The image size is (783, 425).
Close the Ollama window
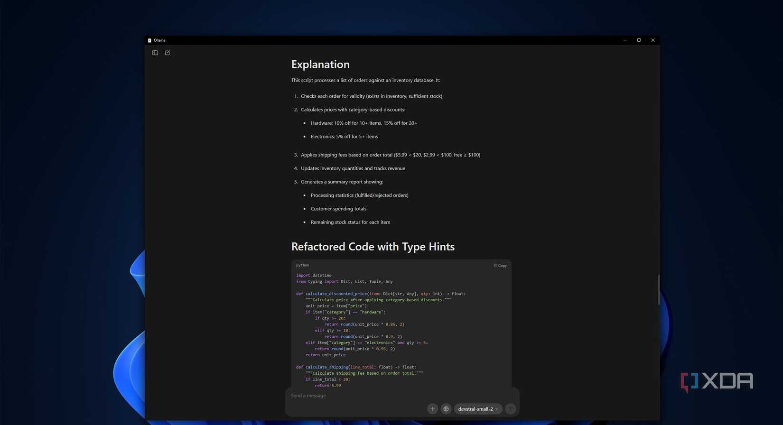652,40
